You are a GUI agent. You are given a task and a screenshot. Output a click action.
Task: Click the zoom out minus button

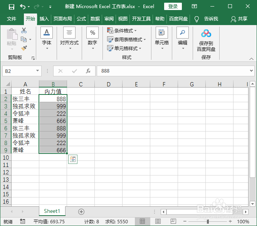[185, 221]
